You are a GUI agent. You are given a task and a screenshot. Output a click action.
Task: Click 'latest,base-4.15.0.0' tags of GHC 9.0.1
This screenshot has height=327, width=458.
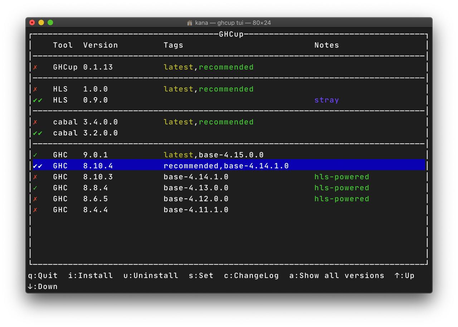pyautogui.click(x=214, y=155)
